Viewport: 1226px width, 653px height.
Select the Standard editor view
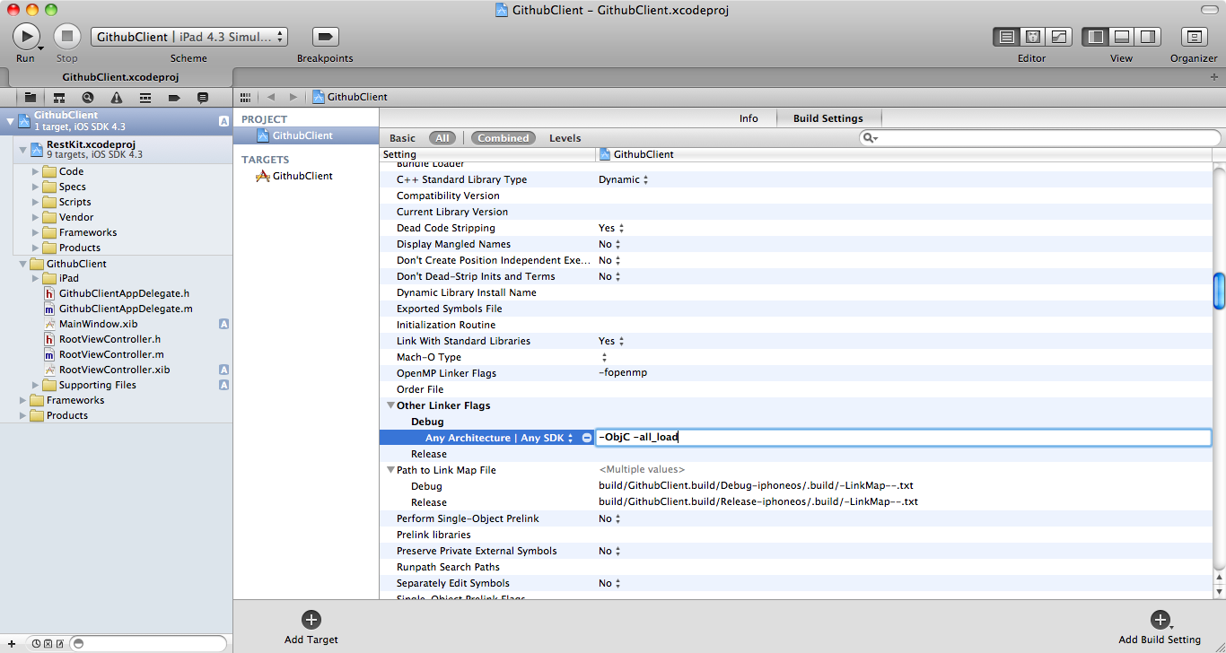(x=1007, y=37)
